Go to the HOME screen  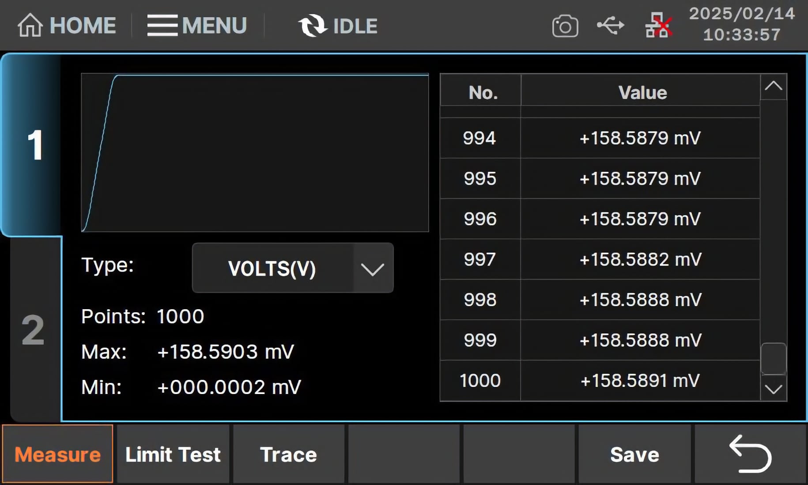pyautogui.click(x=67, y=26)
